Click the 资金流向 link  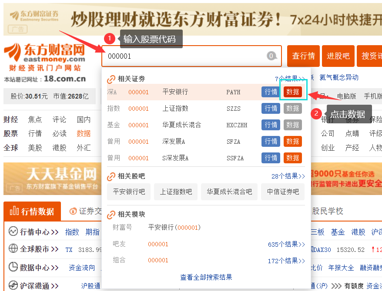point(82,268)
